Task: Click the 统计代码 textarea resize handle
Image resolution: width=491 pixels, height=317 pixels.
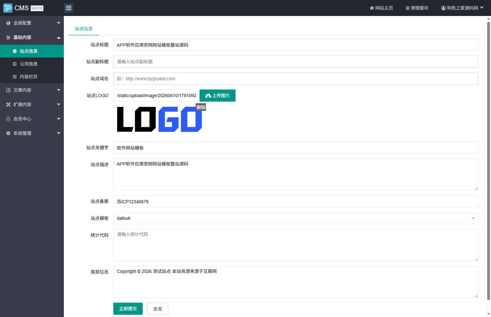Action: (x=476, y=259)
